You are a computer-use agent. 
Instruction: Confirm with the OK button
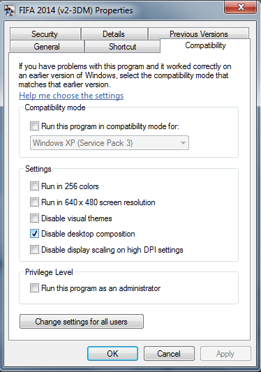[112, 353]
